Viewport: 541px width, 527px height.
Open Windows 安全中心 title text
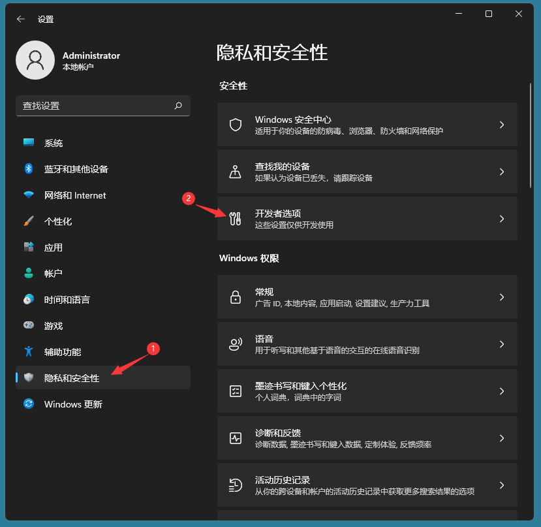293,120
